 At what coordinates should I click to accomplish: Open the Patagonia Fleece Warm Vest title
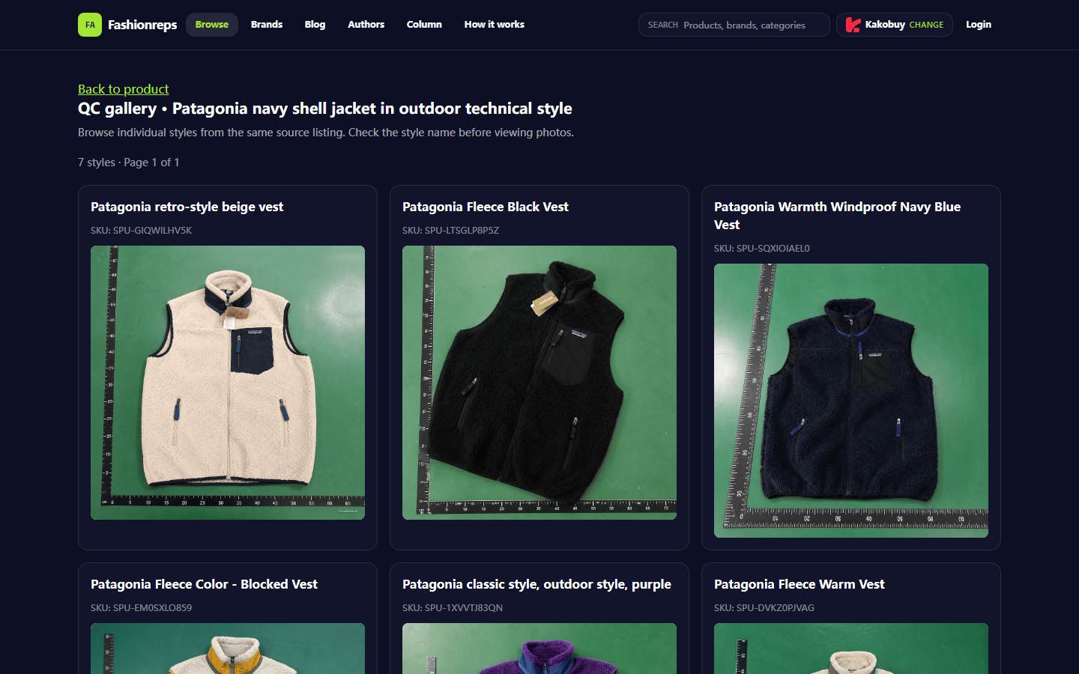[x=800, y=584]
